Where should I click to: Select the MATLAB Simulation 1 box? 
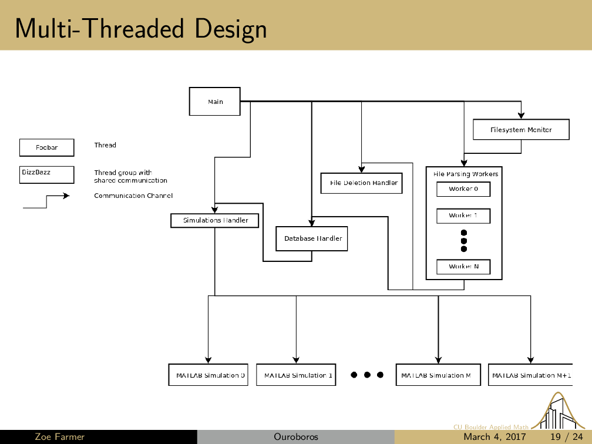[x=297, y=375]
